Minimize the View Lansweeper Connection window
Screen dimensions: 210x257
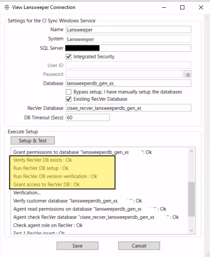[x=164, y=7]
